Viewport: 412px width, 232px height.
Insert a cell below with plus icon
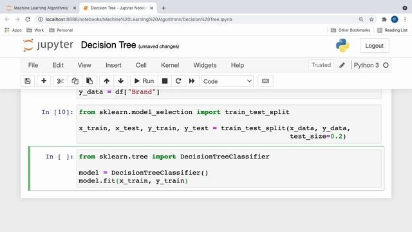tap(44, 81)
